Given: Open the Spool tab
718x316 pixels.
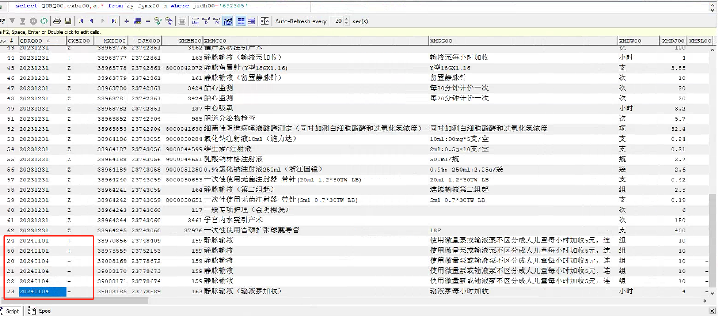Looking at the screenshot, I should 40,311.
